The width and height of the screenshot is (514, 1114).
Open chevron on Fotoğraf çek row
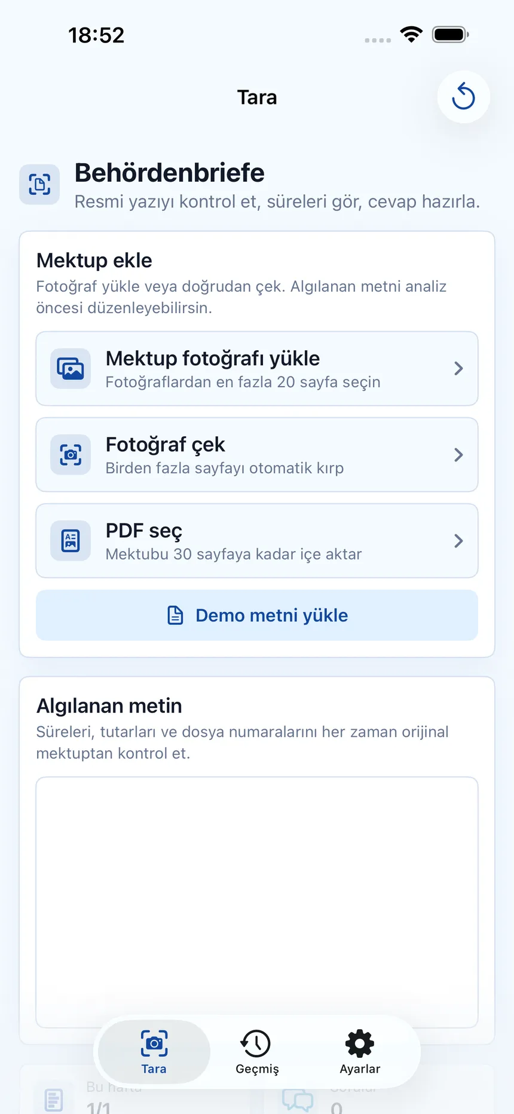(458, 455)
